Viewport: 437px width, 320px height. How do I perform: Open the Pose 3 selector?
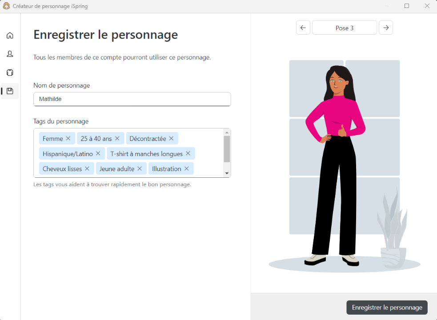(345, 28)
